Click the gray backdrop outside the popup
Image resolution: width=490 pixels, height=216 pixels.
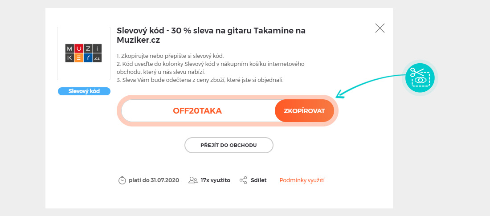click(x=22, y=107)
